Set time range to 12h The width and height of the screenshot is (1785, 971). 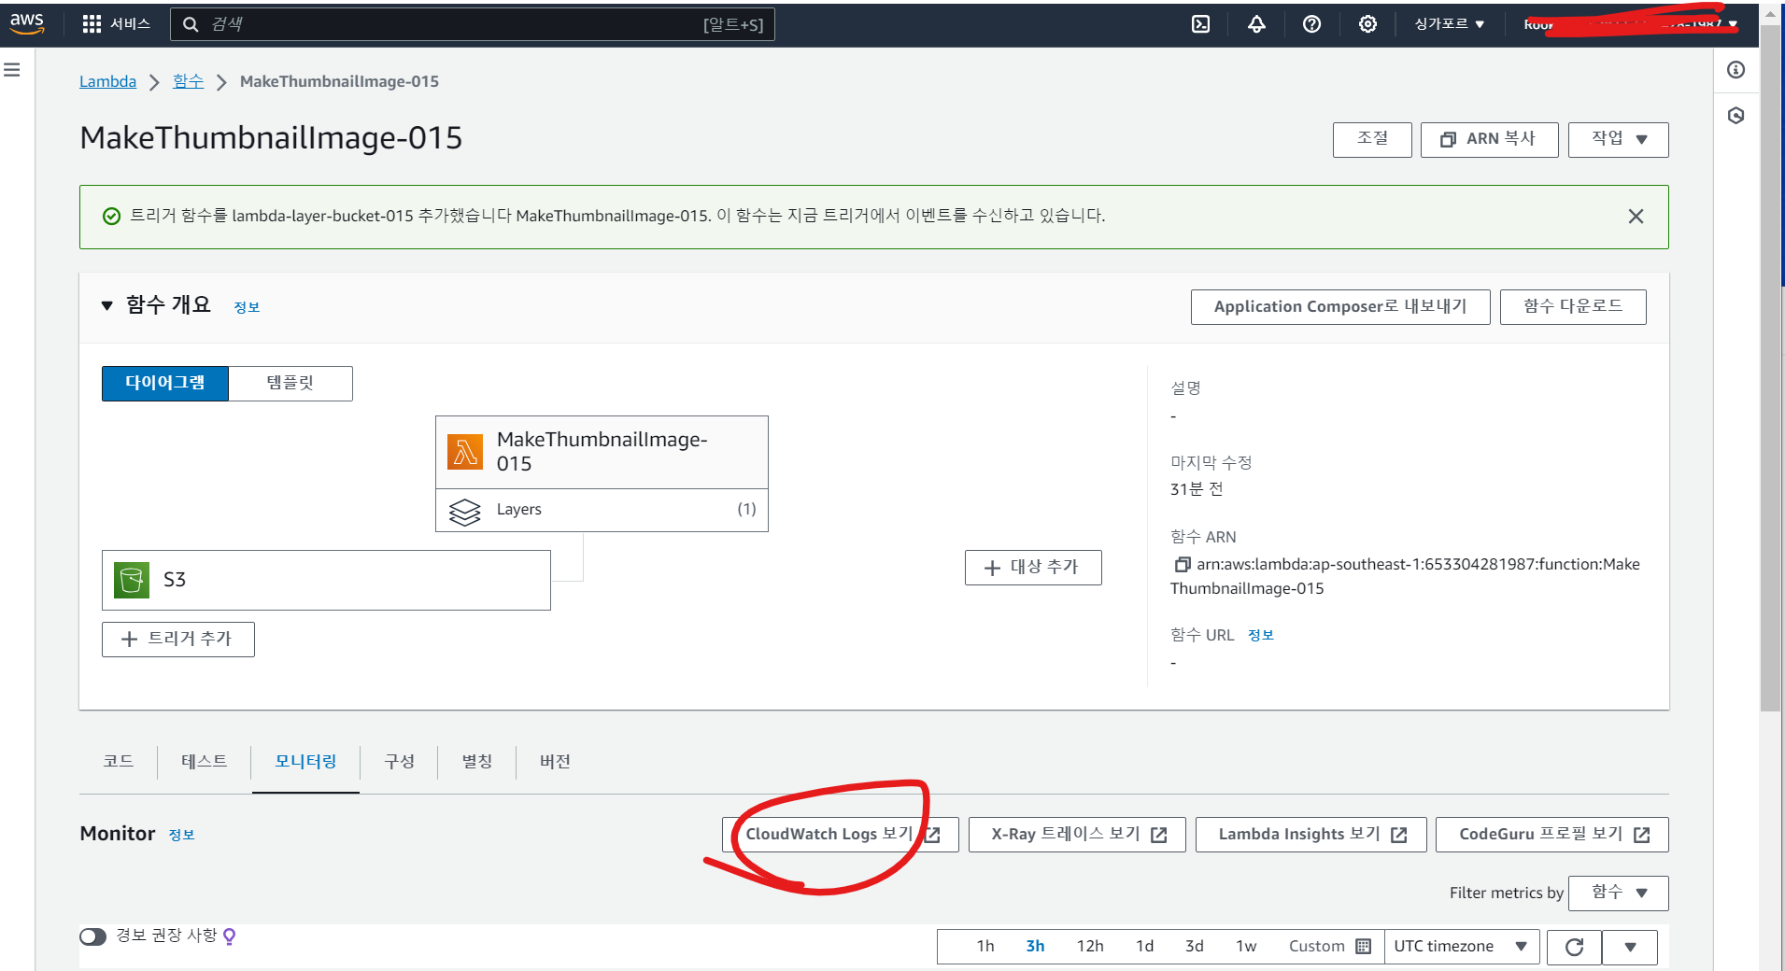click(1090, 946)
